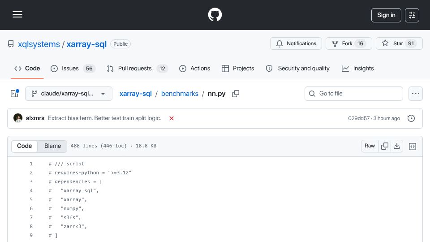Click the "zarr<3" dependency line
The image size is (430, 242).
coord(68,226)
